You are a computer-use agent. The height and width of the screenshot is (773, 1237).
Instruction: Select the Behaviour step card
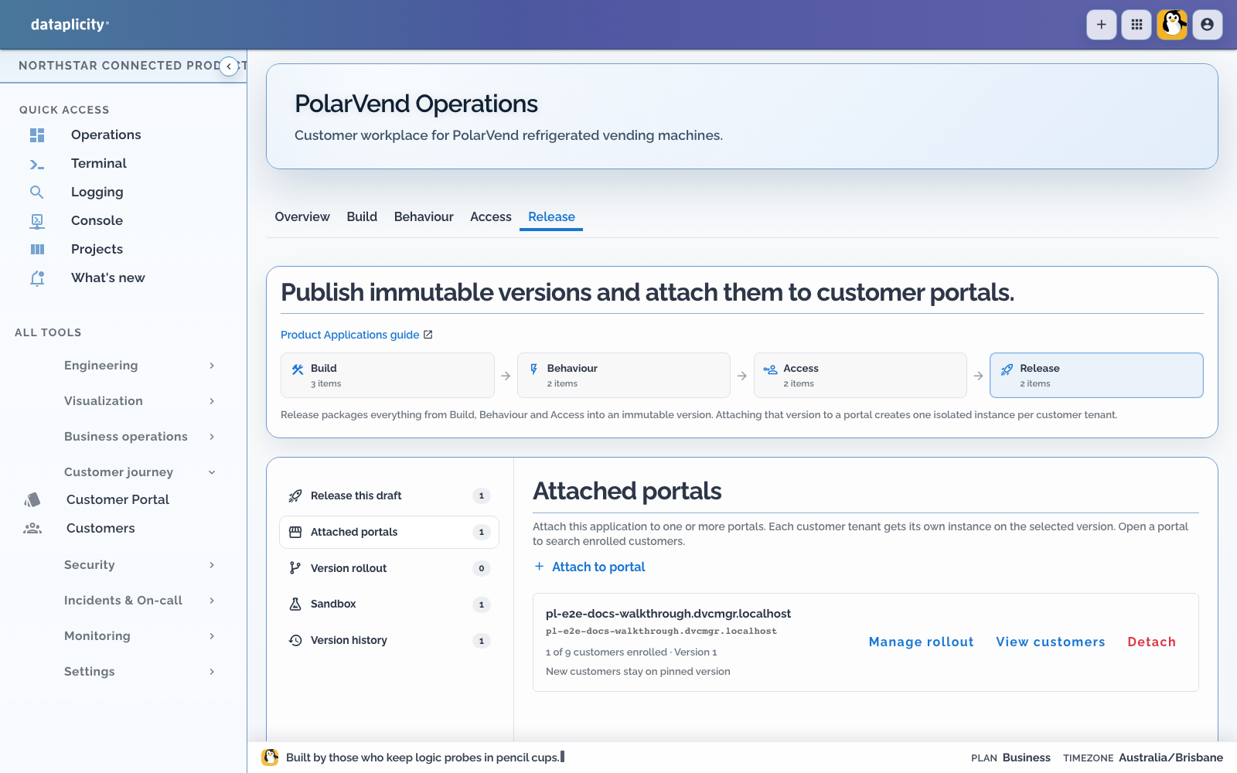(x=624, y=376)
